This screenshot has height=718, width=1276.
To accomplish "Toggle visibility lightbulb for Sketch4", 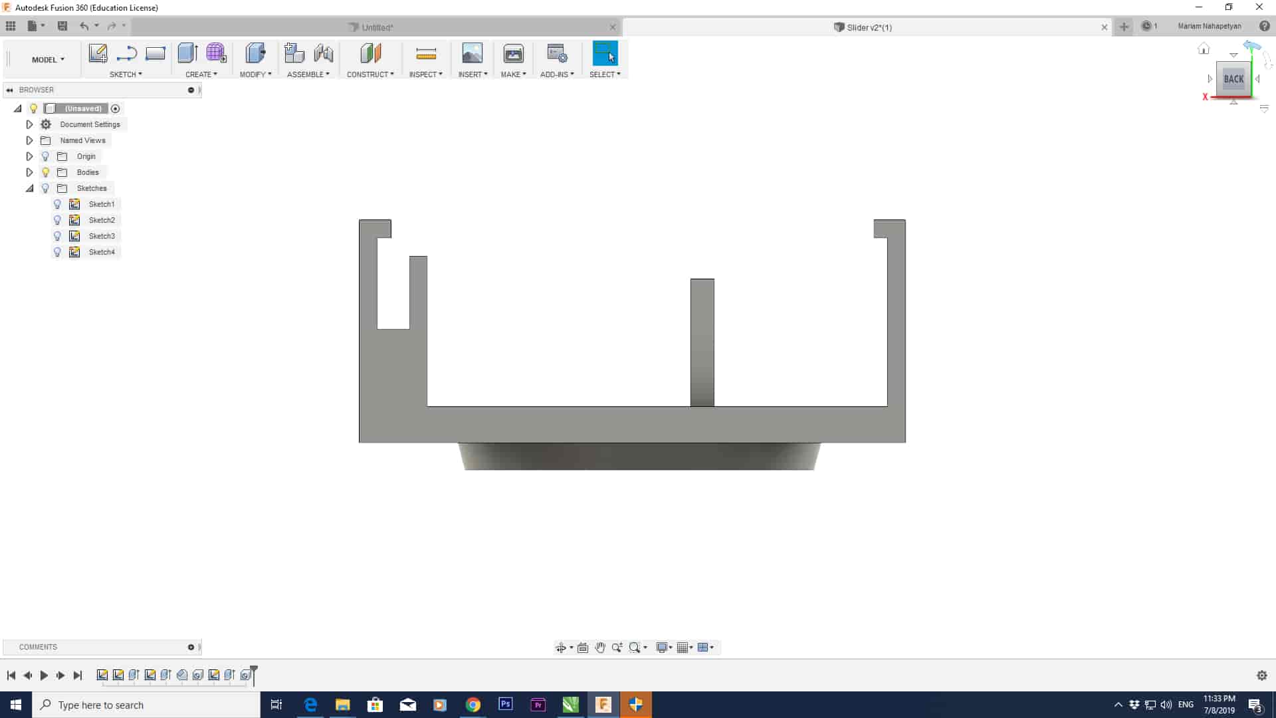I will tap(57, 252).
